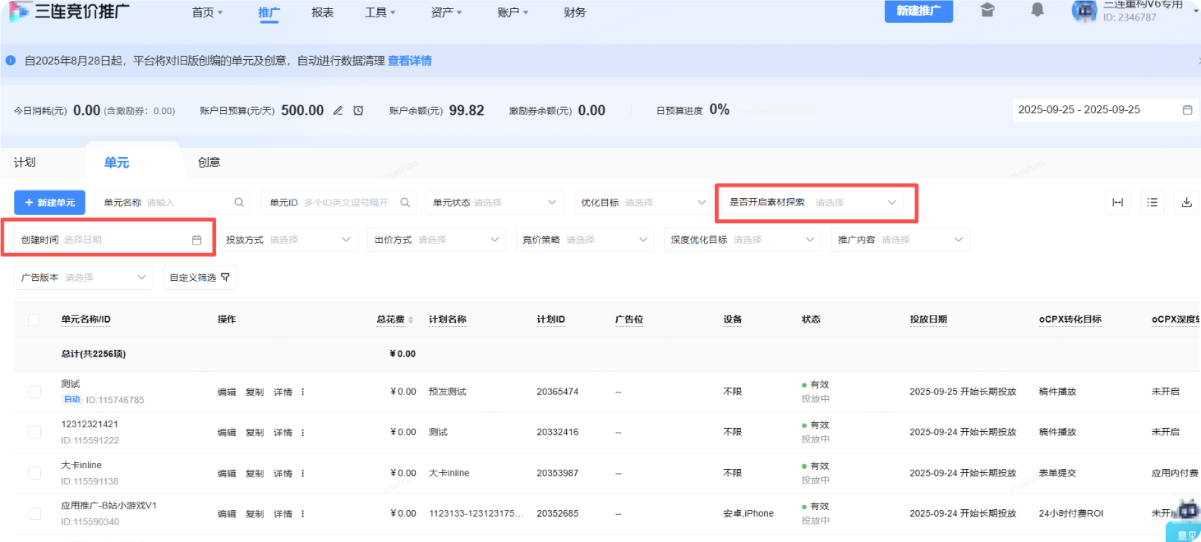This screenshot has width=1201, height=542.
Task: Open the 推广内容 dropdown
Action: (x=900, y=240)
